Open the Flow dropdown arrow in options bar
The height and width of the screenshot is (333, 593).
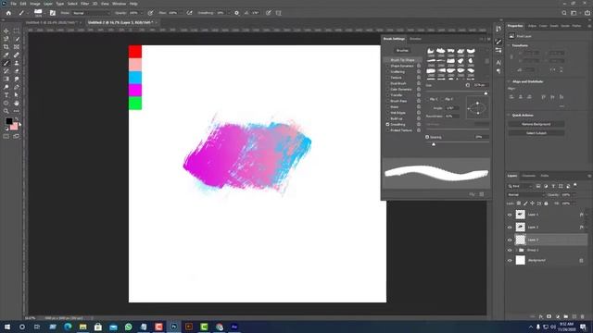(x=181, y=13)
